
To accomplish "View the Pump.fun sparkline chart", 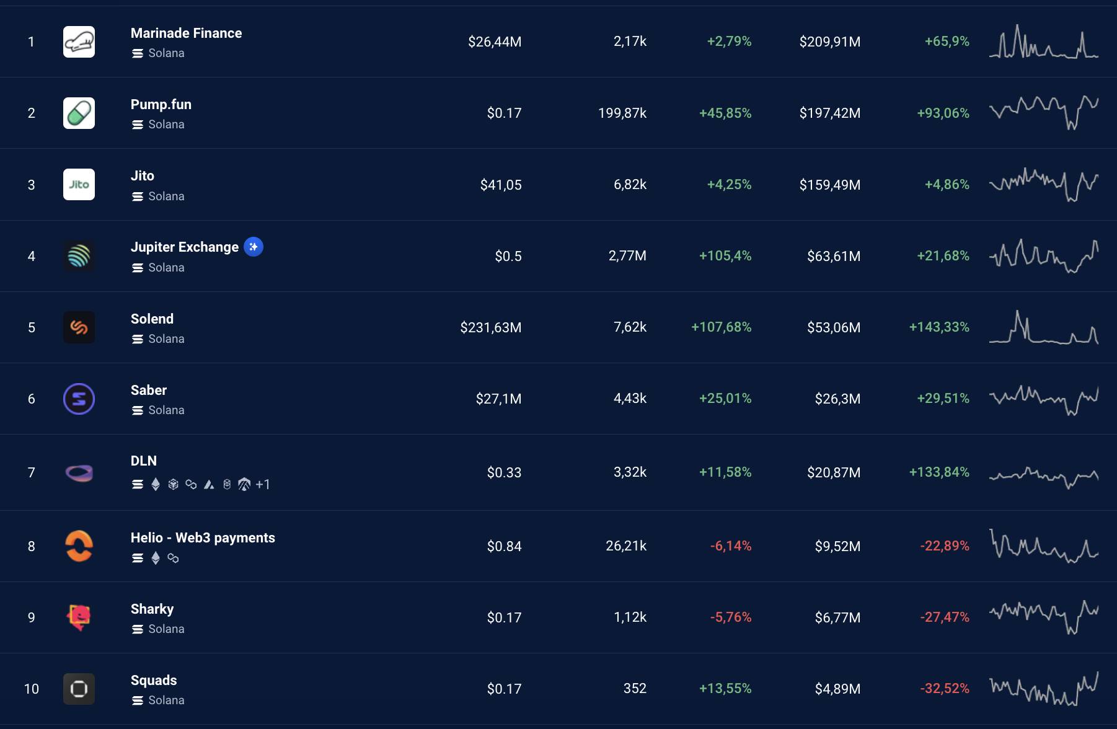I will pyautogui.click(x=1044, y=113).
